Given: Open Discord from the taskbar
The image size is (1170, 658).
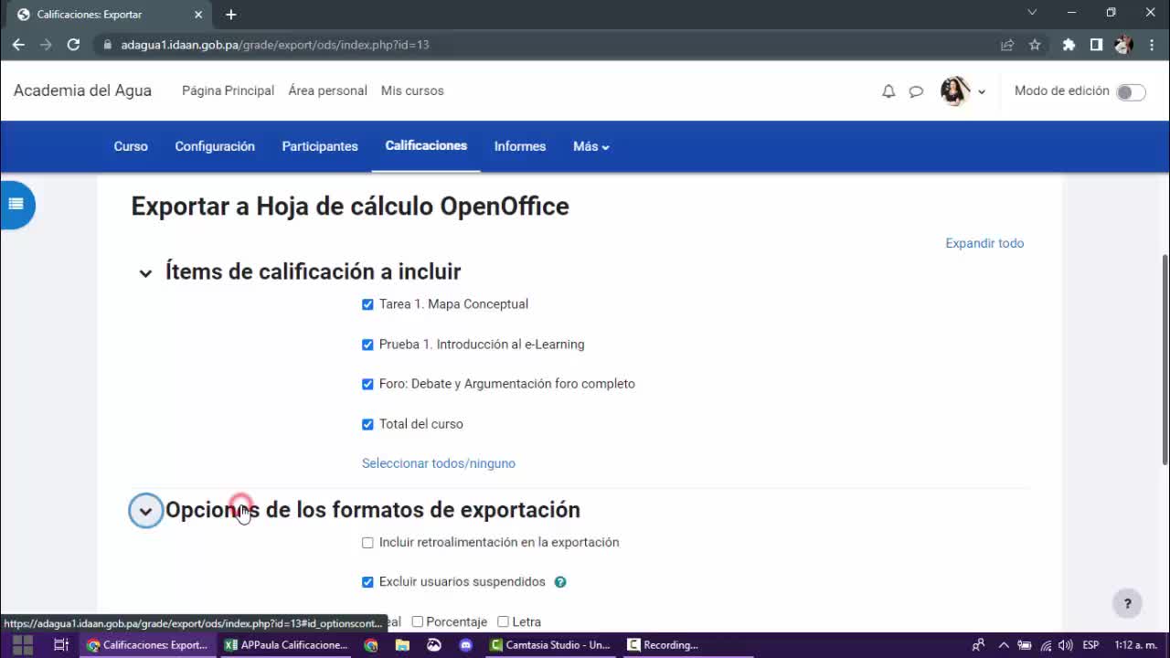Looking at the screenshot, I should (x=466, y=645).
